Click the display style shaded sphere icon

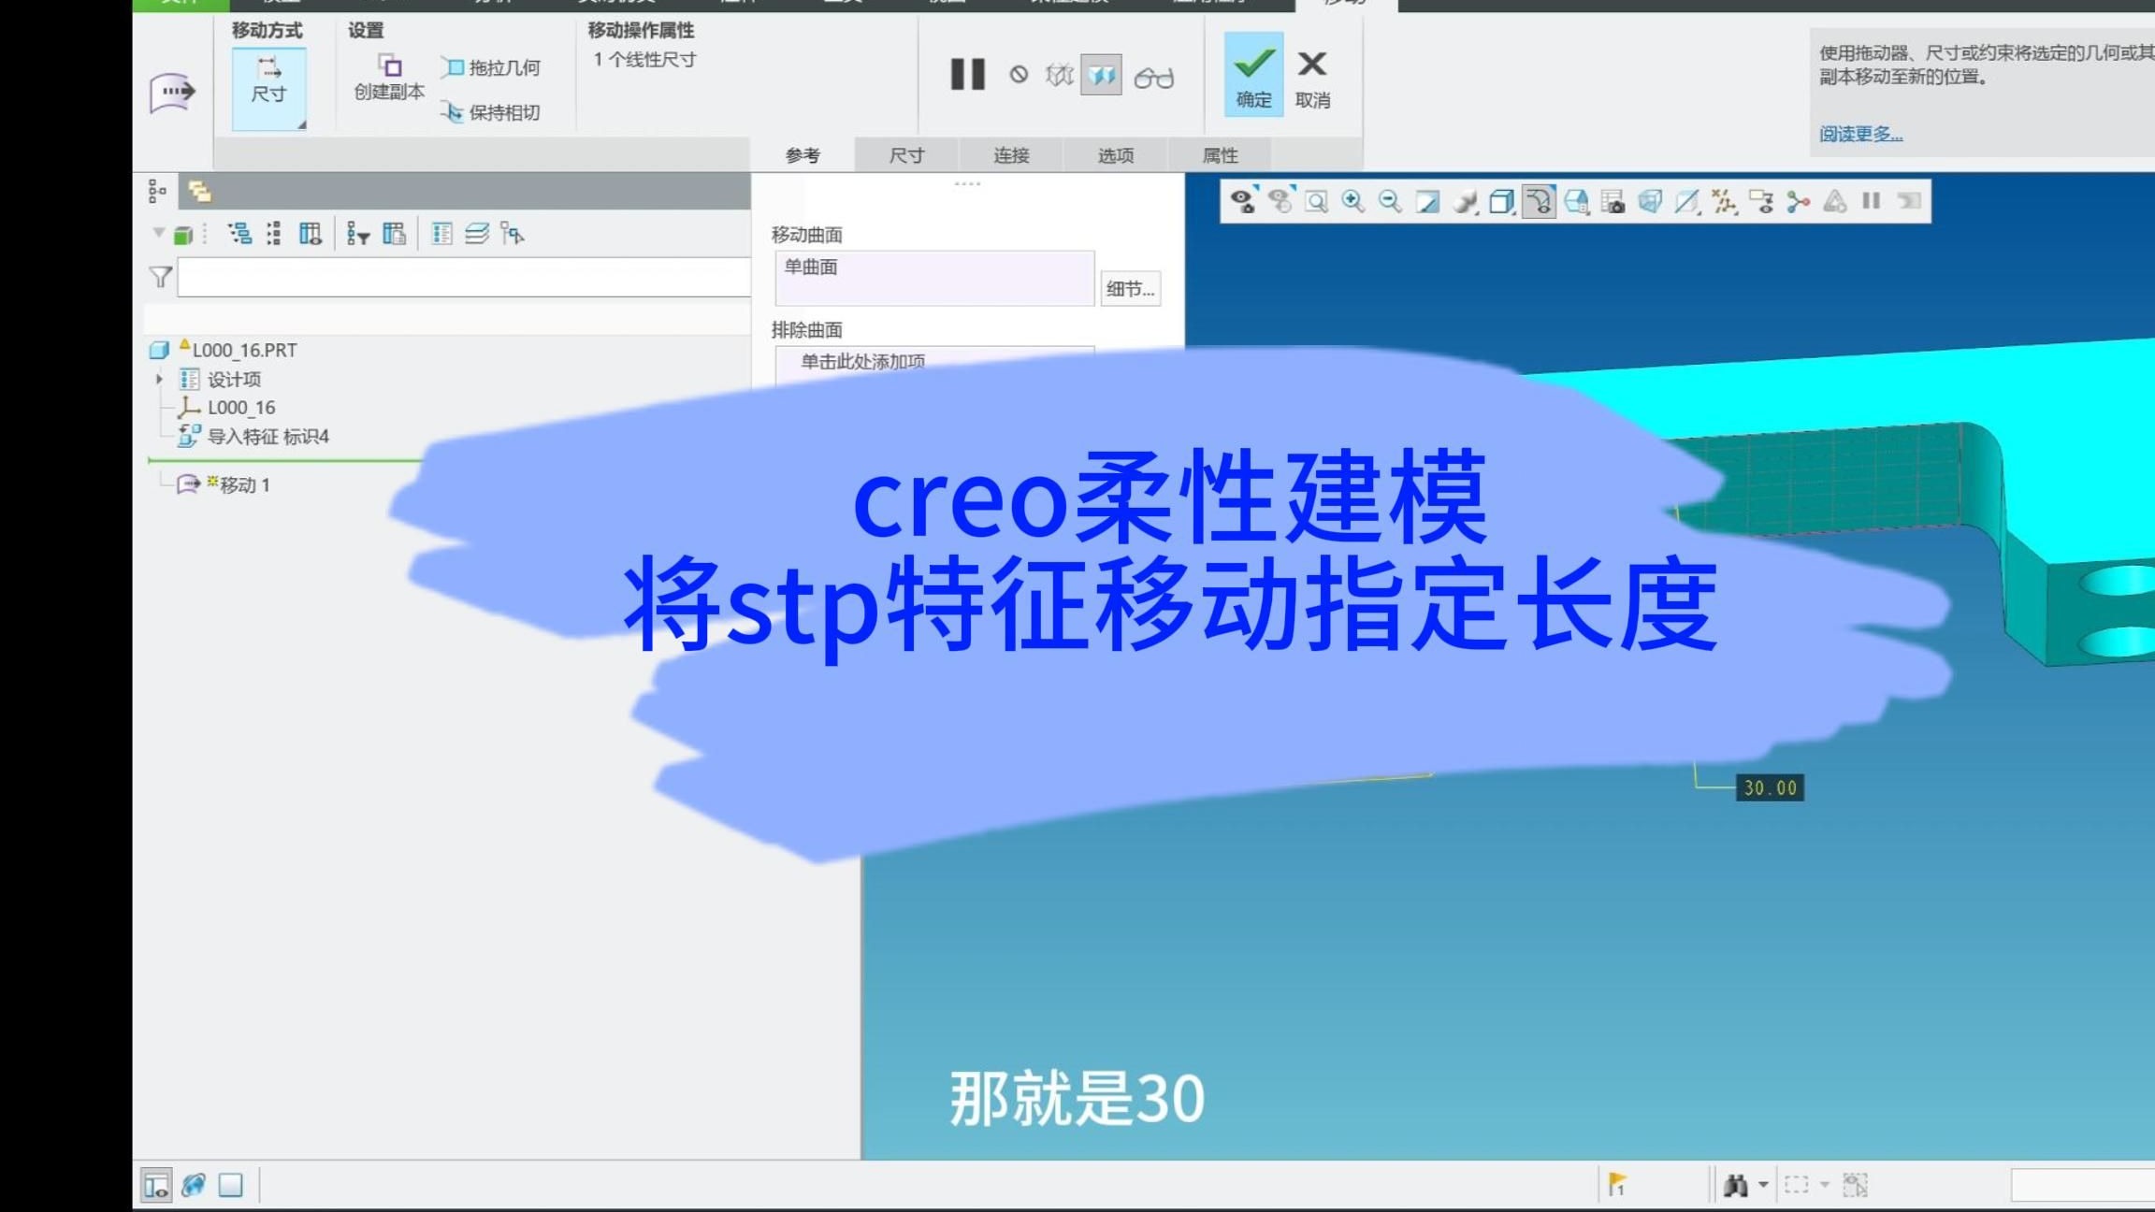1464,200
